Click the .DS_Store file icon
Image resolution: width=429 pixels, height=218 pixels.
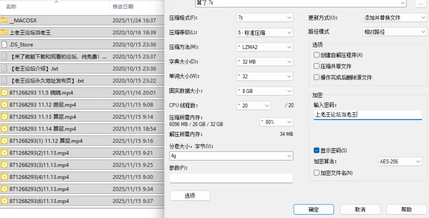point(4,45)
